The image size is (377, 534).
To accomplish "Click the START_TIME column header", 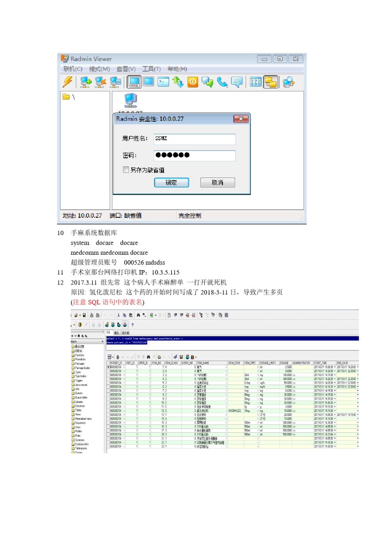I will 325,363.
